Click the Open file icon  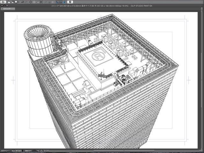[x=12, y=2]
